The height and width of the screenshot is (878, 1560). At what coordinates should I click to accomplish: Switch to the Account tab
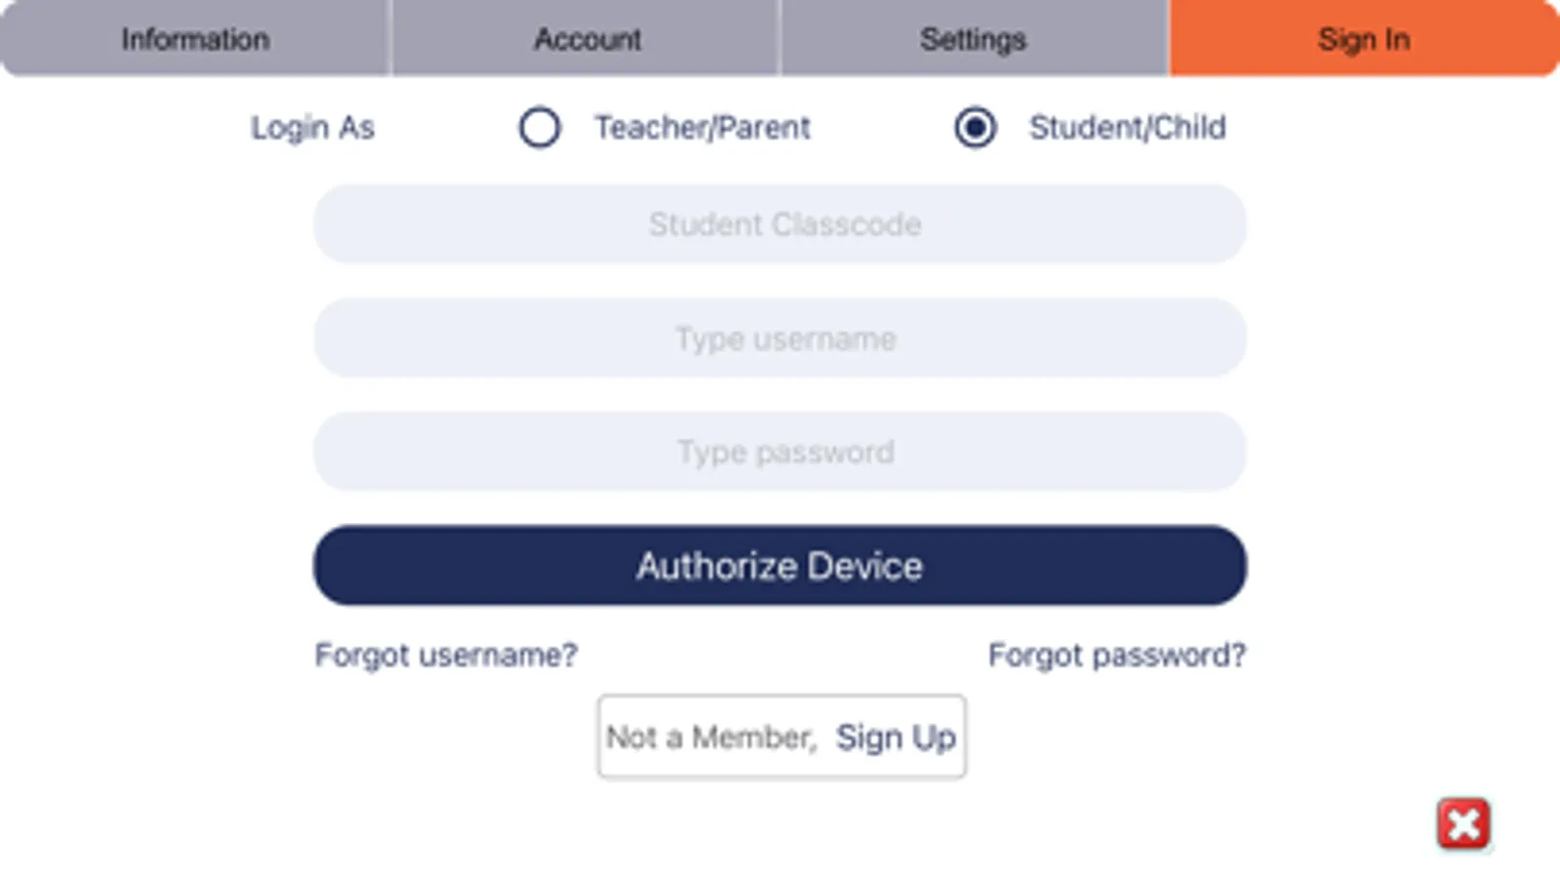(x=586, y=39)
